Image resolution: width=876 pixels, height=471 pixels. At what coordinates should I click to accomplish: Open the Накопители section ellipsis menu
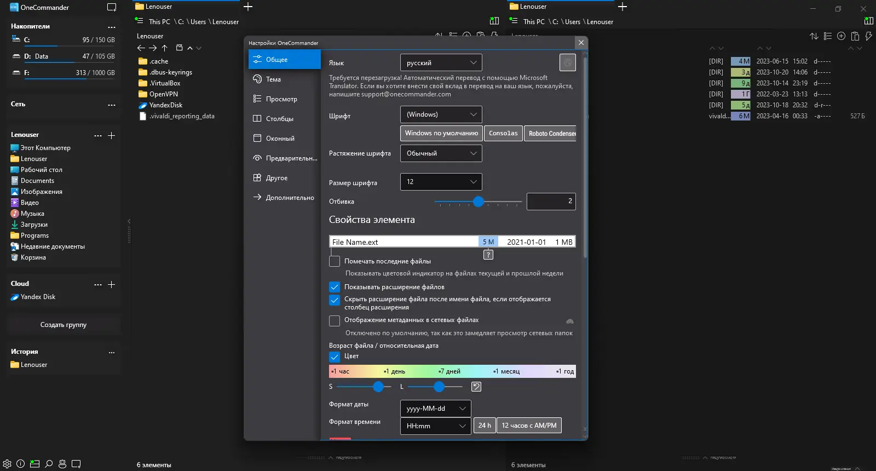point(112,27)
